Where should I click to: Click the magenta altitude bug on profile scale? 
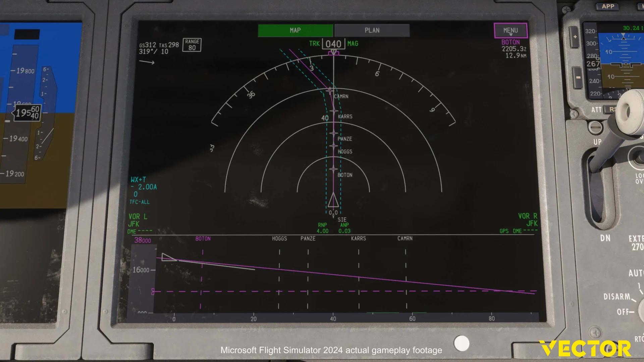(x=153, y=292)
